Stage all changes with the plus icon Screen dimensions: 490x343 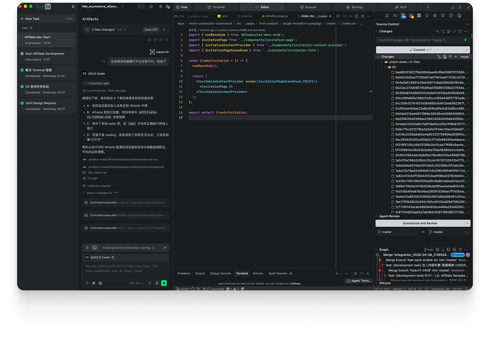coord(456,57)
